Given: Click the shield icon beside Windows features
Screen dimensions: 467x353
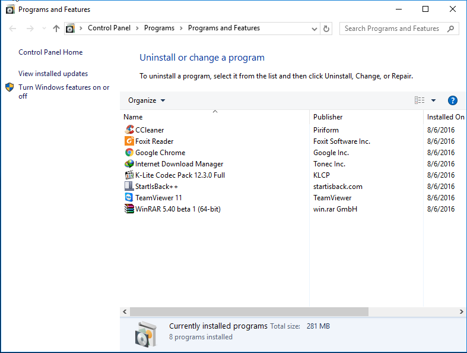Looking at the screenshot, I should pyautogui.click(x=9, y=87).
